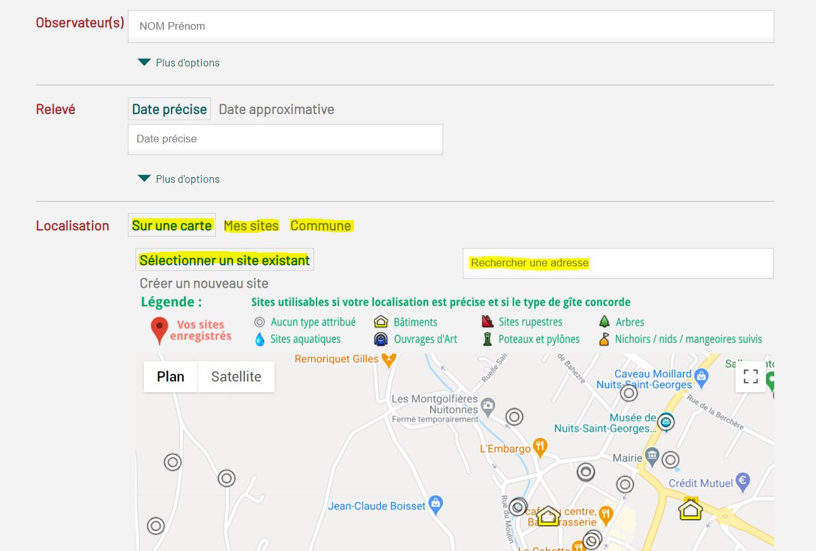Click the fullscreen icon on the map
816x551 pixels.
(751, 377)
